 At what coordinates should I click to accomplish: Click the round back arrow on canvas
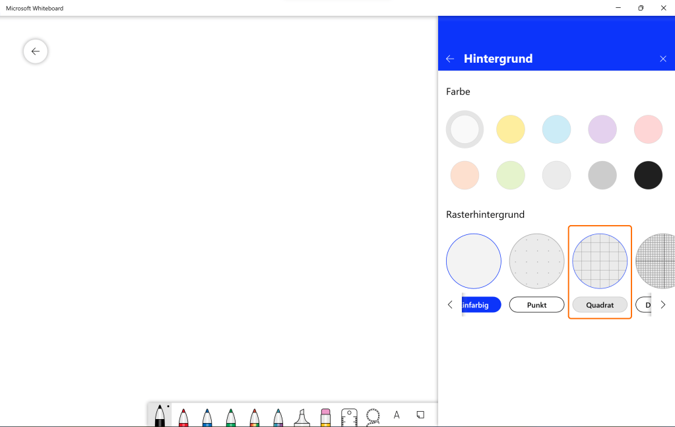(x=36, y=51)
